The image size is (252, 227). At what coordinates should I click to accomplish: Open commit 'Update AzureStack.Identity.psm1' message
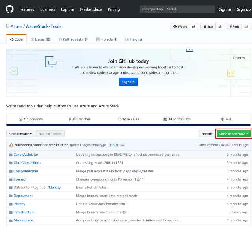pos(101,204)
